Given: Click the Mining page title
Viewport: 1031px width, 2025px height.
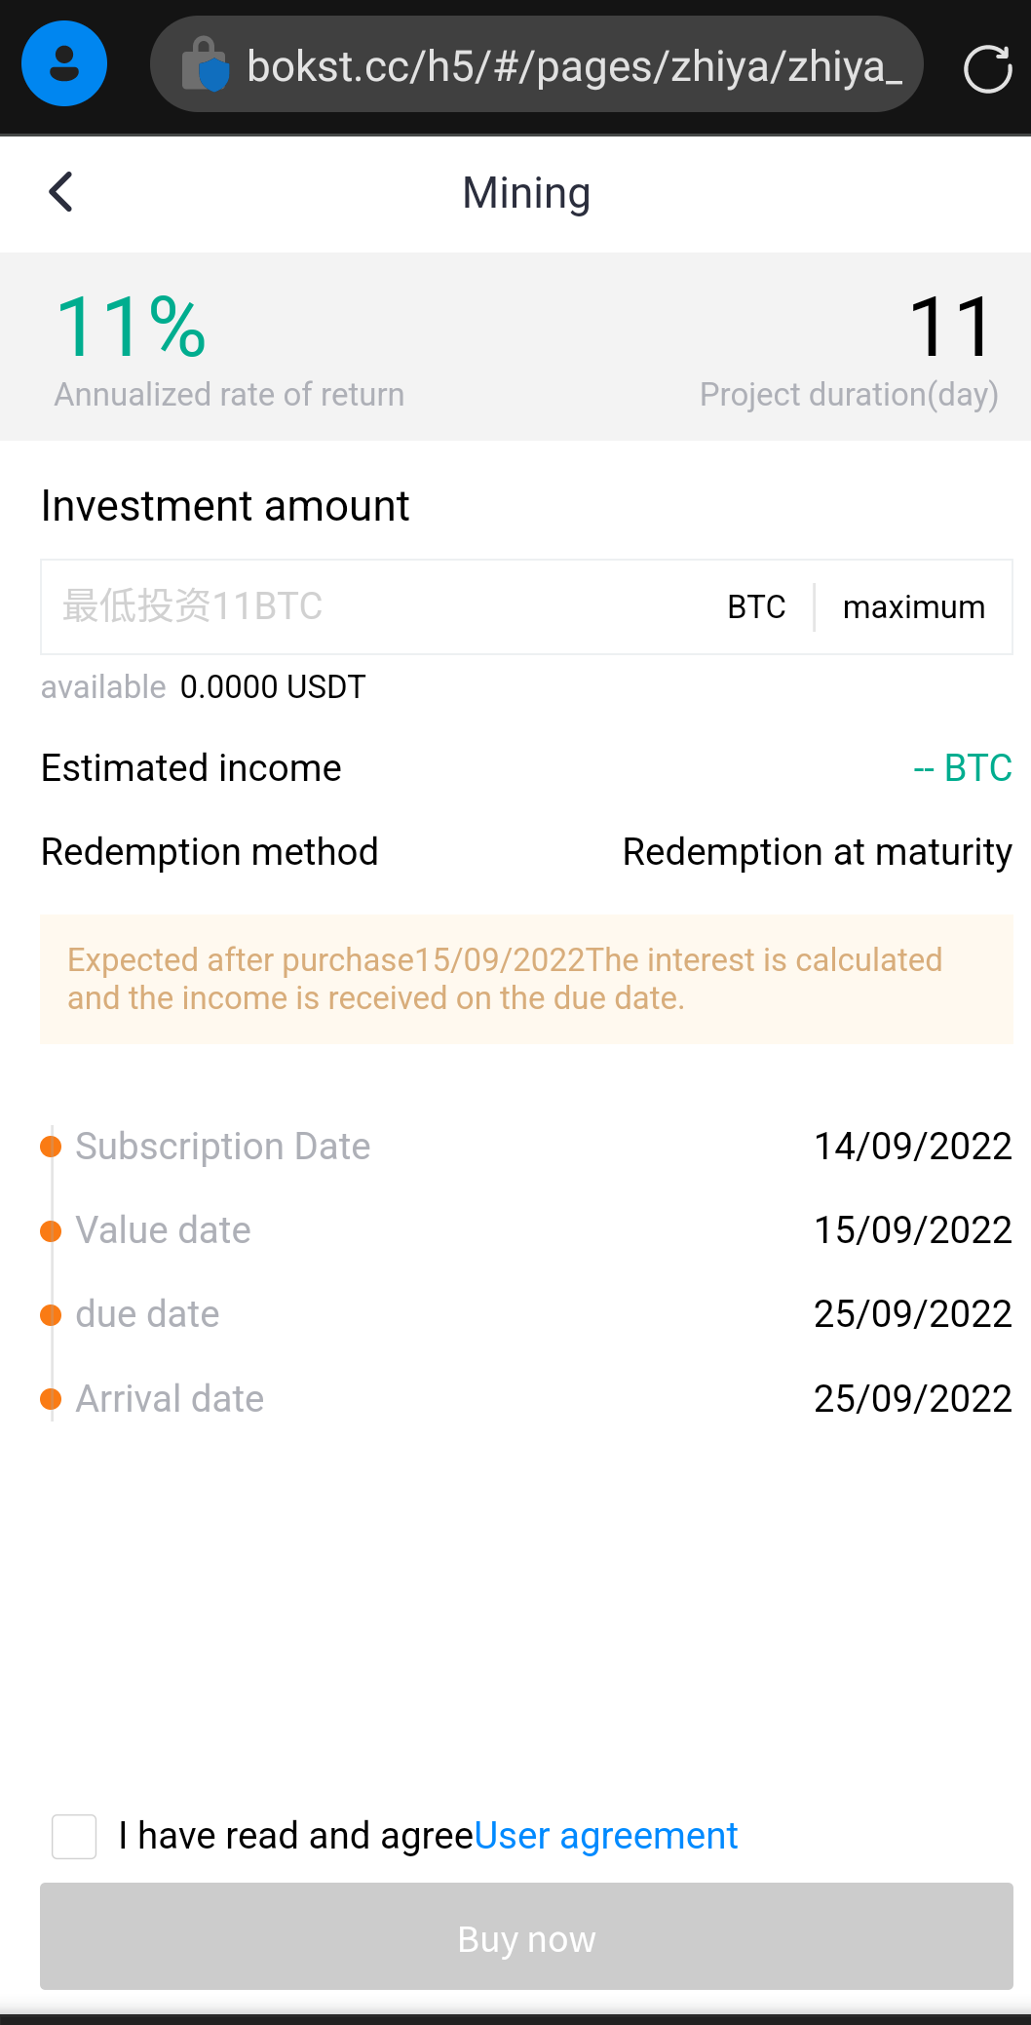Looking at the screenshot, I should coord(526,193).
